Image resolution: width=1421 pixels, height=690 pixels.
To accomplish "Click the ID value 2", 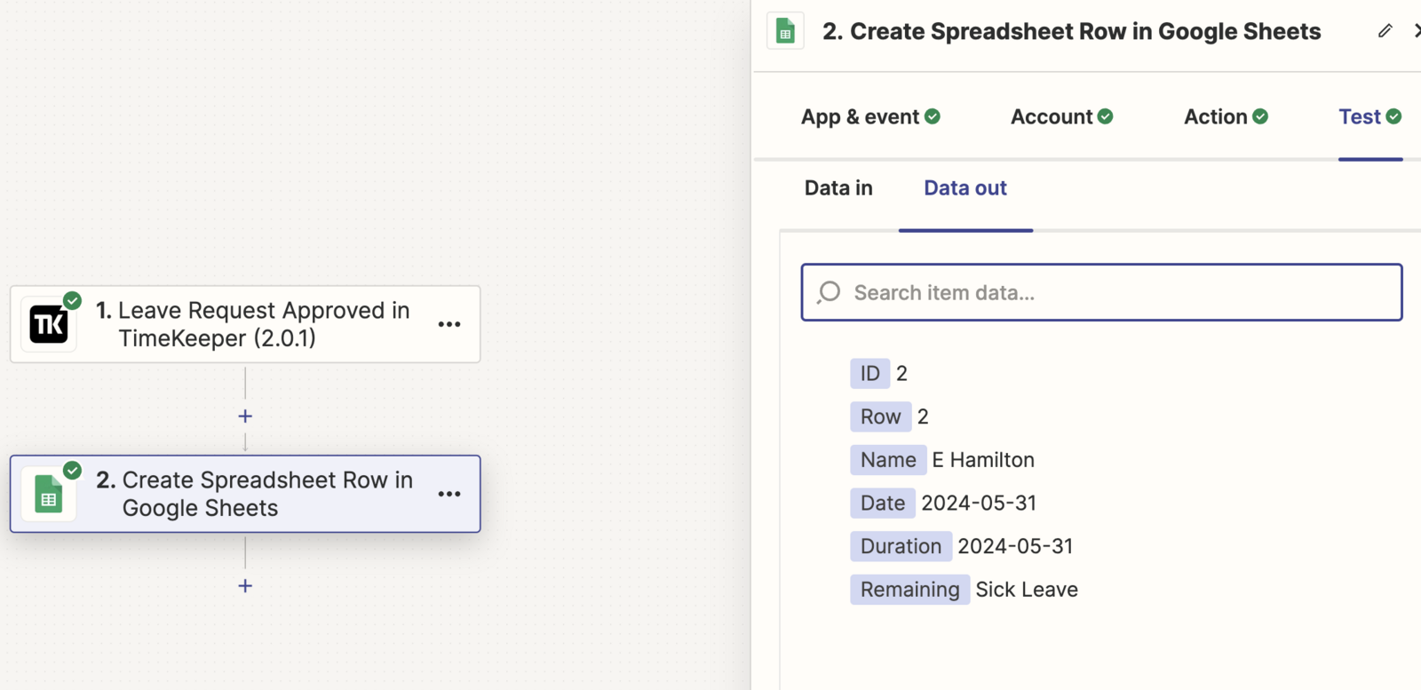I will click(x=901, y=373).
